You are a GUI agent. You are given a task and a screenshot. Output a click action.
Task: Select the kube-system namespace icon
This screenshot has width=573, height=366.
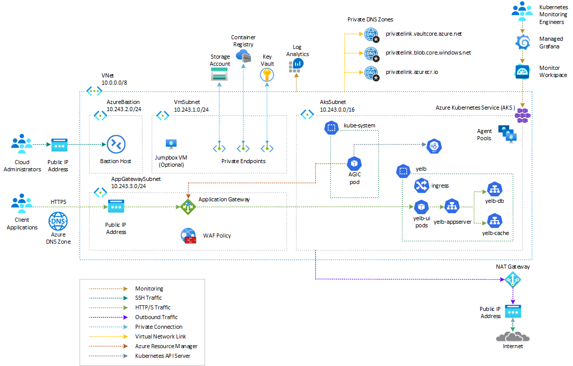[x=332, y=128]
